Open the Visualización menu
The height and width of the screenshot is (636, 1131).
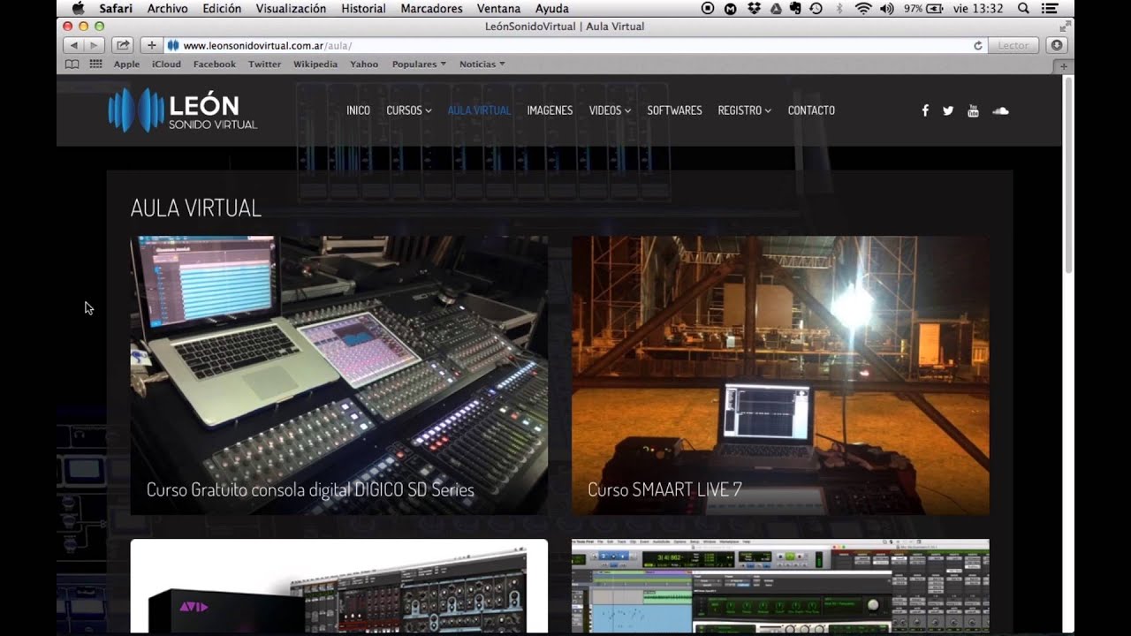click(291, 9)
